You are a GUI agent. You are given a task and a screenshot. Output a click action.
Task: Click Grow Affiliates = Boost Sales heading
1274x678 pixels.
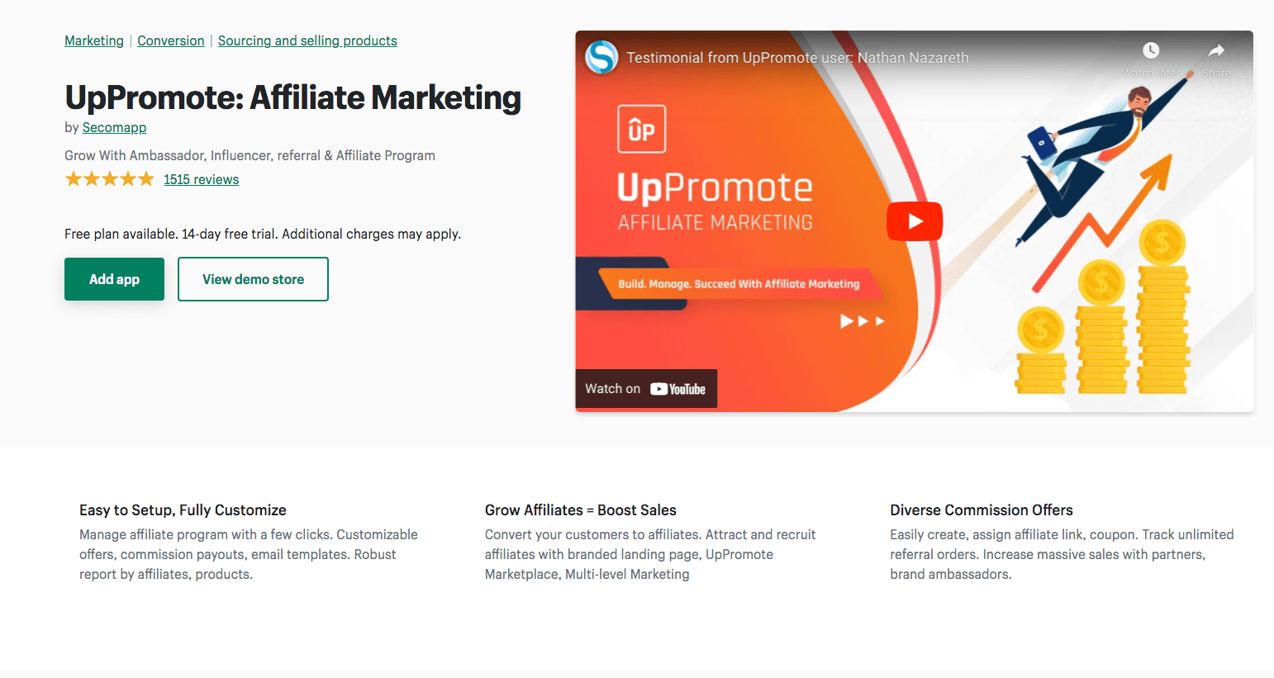581,510
